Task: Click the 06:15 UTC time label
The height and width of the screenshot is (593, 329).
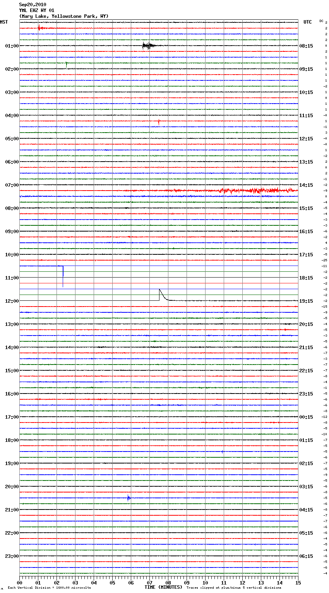Action: [x=306, y=556]
